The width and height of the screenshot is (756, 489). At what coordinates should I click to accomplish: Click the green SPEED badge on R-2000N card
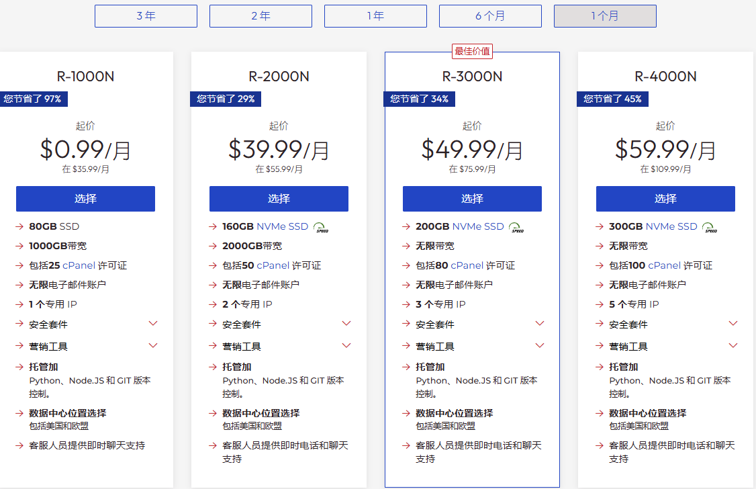322,227
